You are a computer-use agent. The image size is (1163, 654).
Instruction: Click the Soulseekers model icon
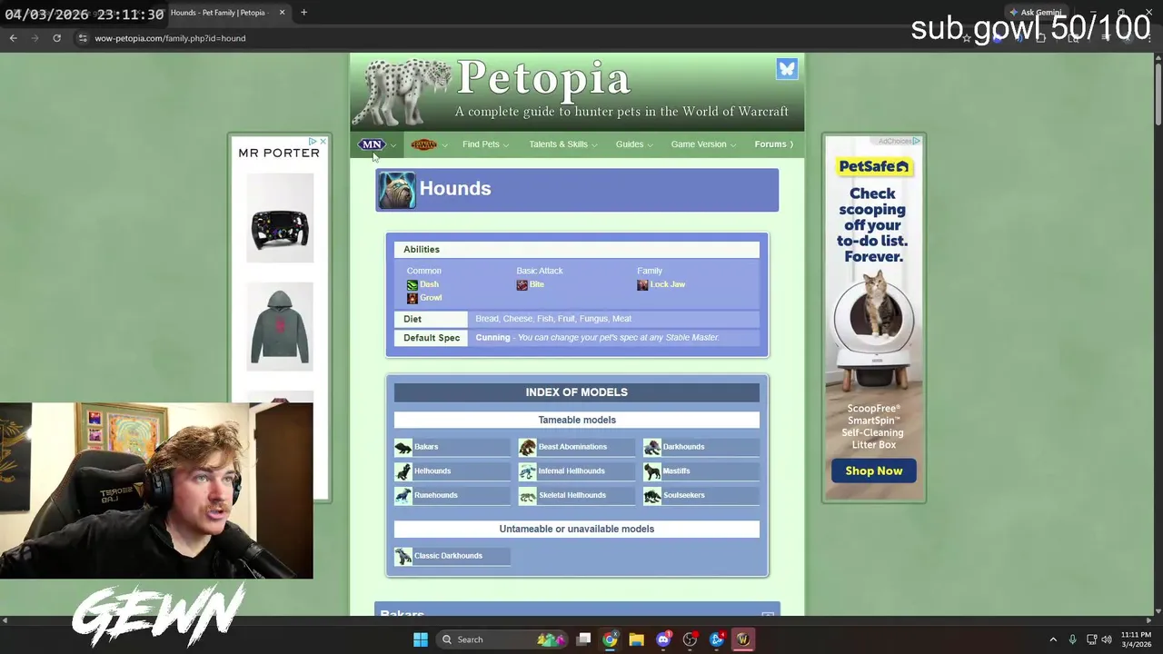[x=652, y=496]
